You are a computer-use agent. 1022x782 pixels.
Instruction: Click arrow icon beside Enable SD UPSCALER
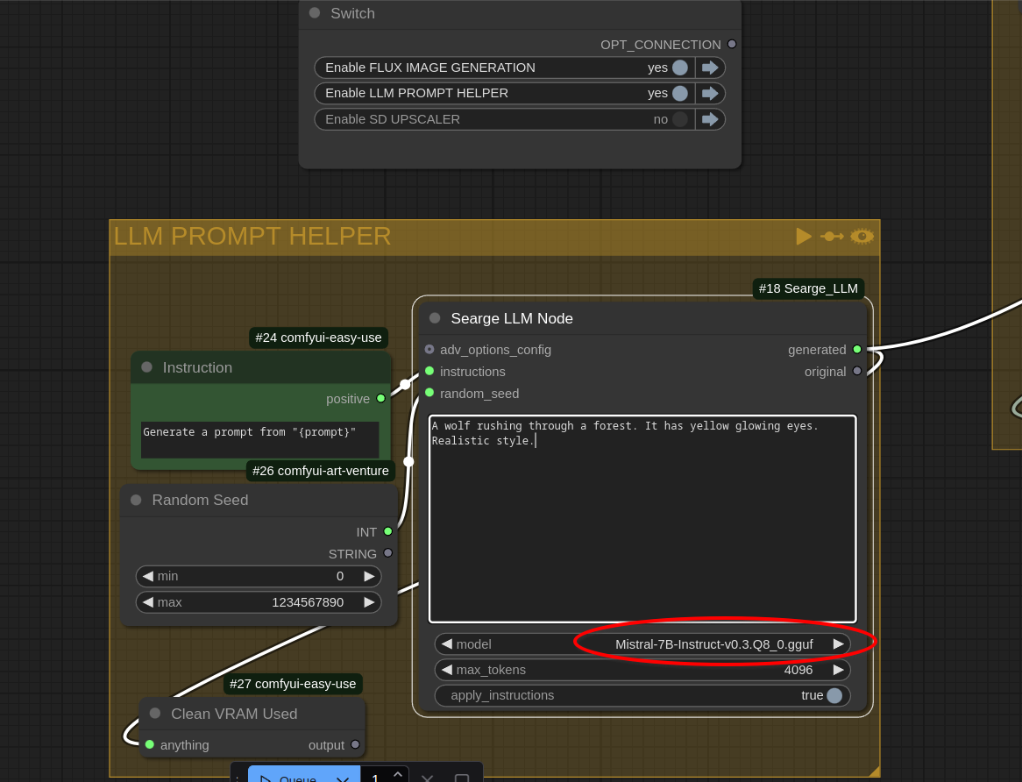click(x=710, y=119)
